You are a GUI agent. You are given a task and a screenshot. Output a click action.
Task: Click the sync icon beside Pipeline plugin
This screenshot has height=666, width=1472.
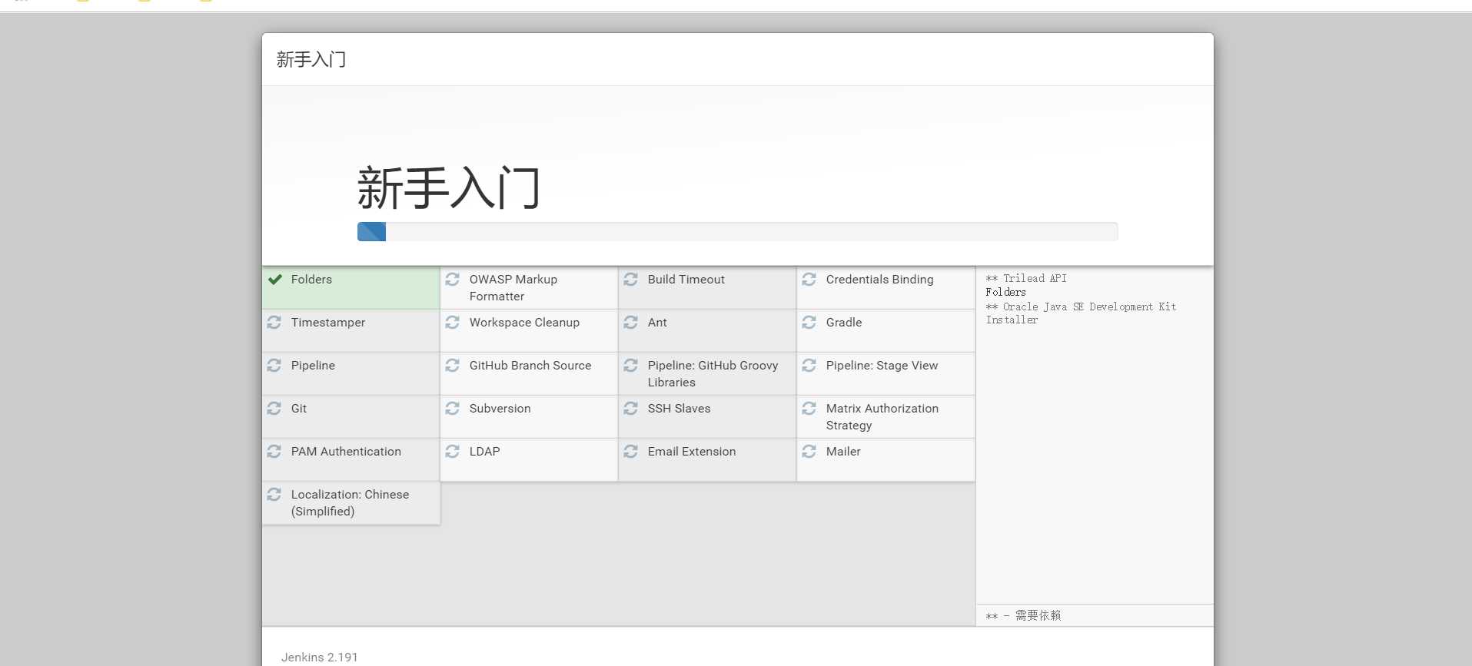[274, 366]
